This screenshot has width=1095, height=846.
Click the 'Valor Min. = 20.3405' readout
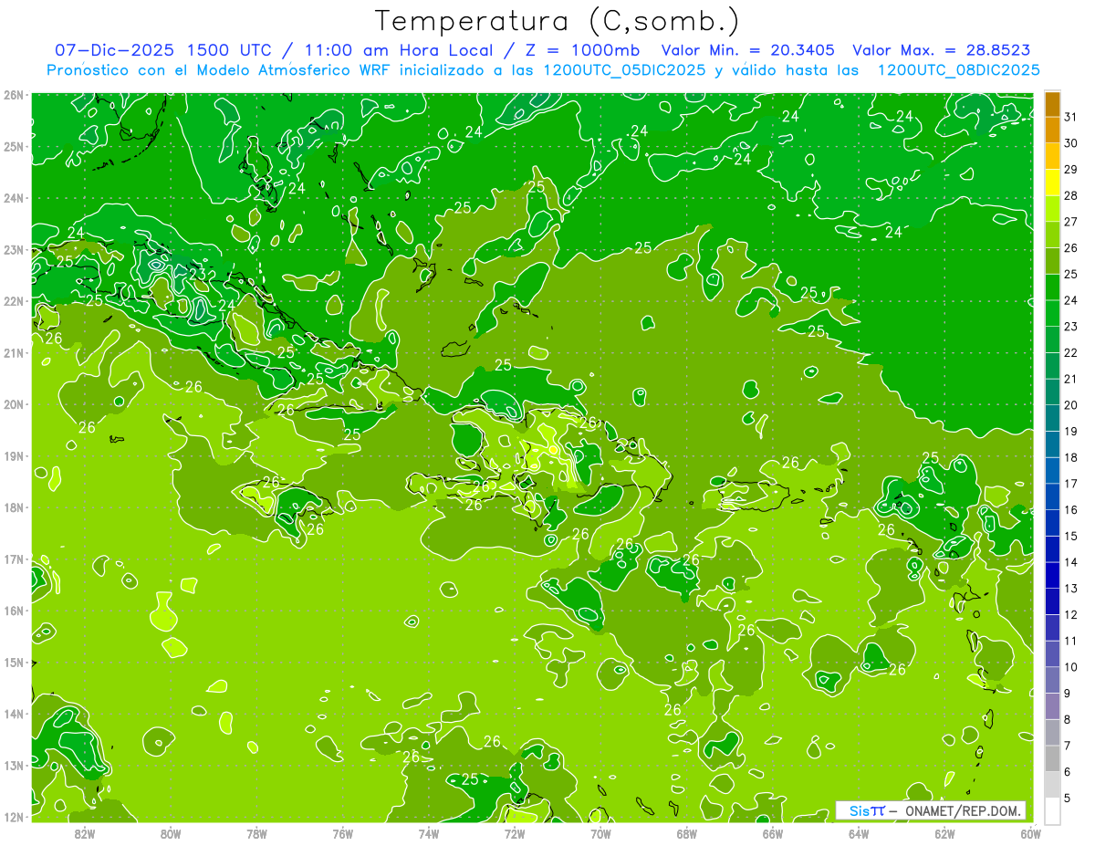747,50
